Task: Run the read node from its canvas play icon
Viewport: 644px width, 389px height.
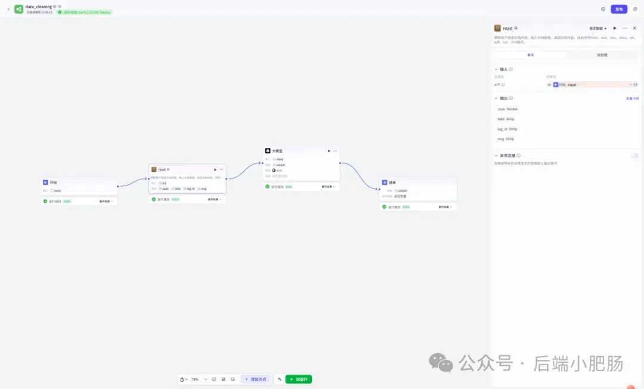Action: coord(215,169)
